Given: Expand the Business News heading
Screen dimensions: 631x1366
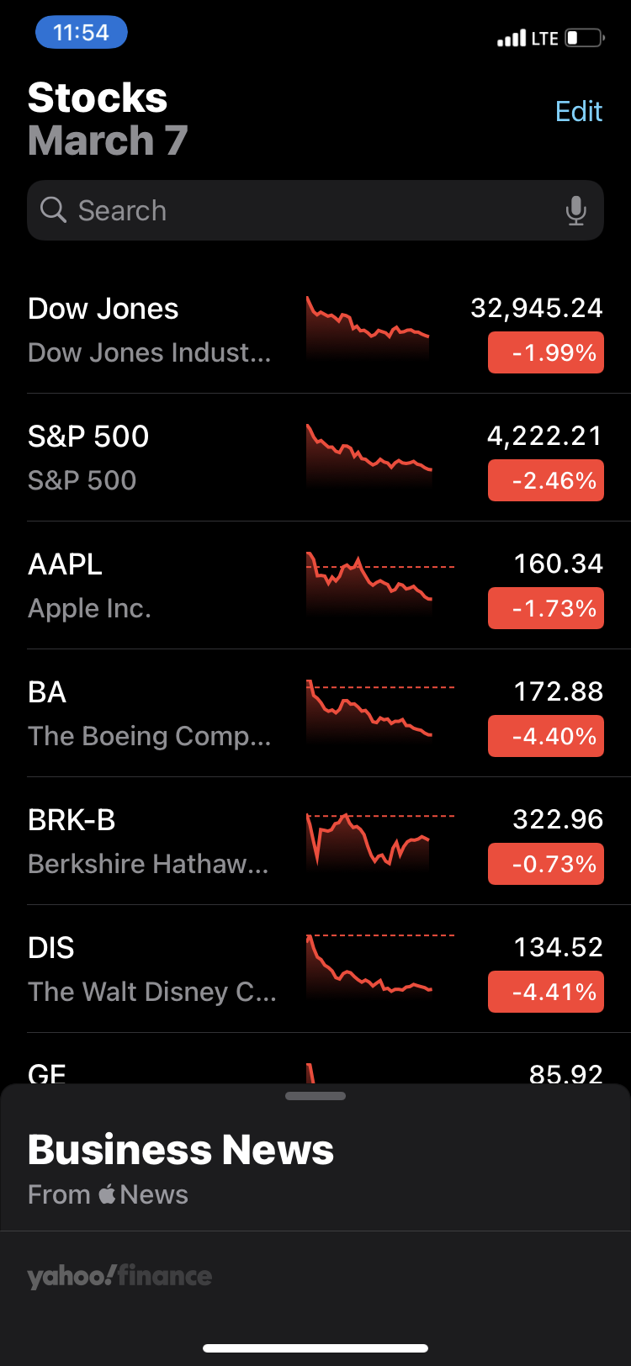Looking at the screenshot, I should (x=181, y=1150).
